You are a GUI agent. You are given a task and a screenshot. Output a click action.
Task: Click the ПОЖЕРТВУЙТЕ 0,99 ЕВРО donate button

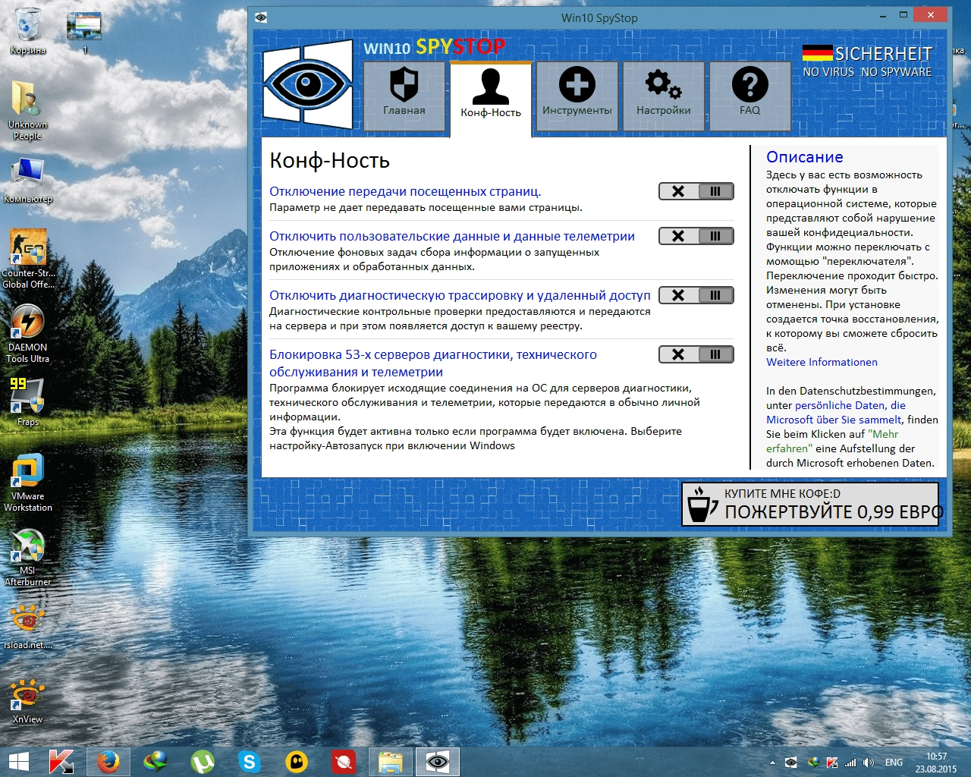click(x=810, y=504)
